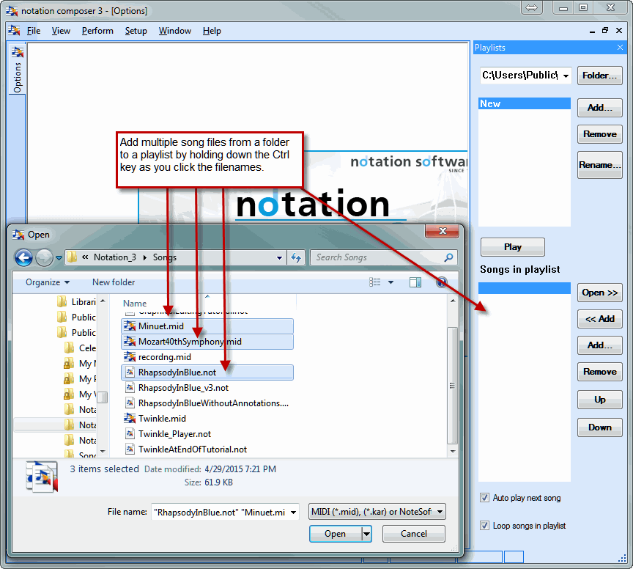Click the Twinkle.mid file icon
This screenshot has width=633, height=569.
click(130, 418)
